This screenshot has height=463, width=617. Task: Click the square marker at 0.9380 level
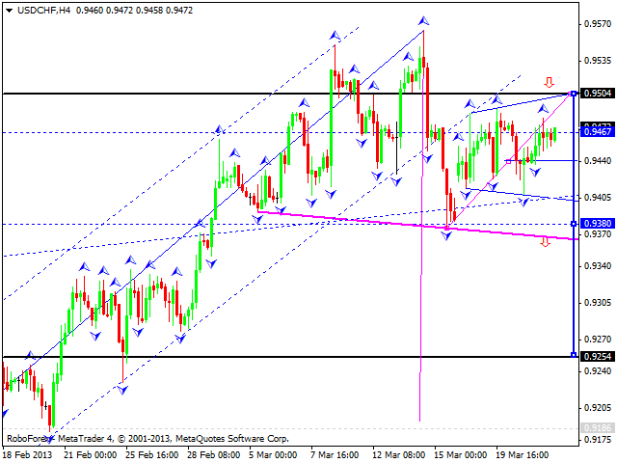pos(575,224)
